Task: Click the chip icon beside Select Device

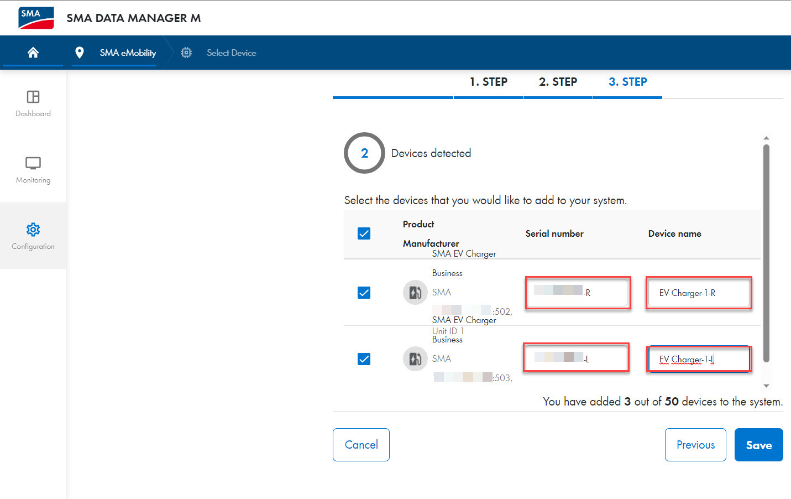Action: [186, 53]
